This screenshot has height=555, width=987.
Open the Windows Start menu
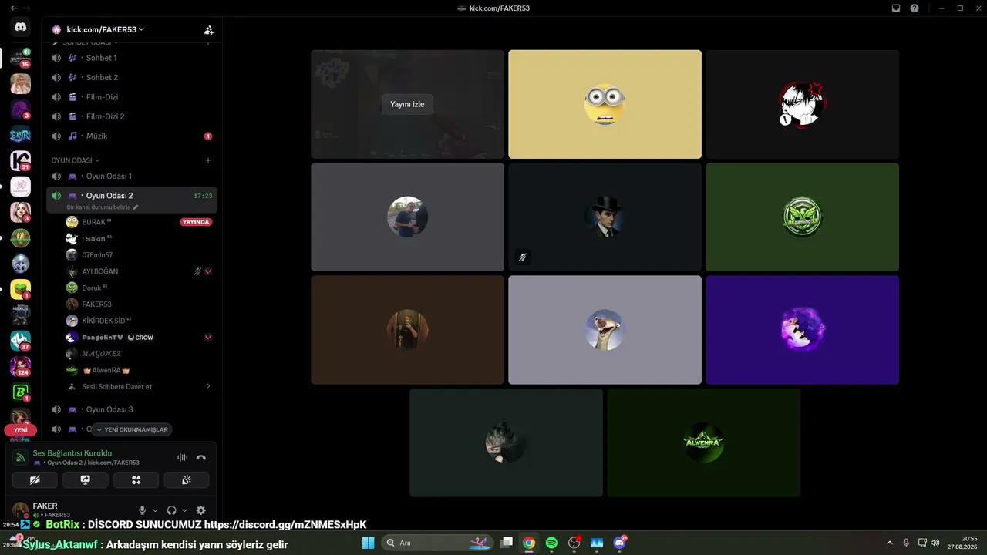(368, 543)
